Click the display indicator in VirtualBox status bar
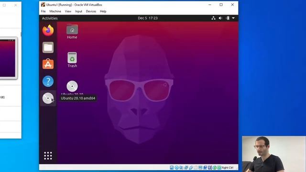Screen dimensions: 306x172 (x=200, y=168)
